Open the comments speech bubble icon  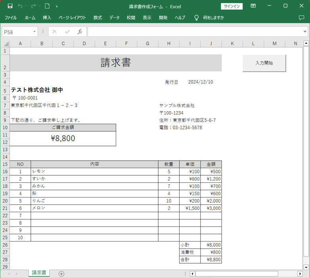point(301,18)
